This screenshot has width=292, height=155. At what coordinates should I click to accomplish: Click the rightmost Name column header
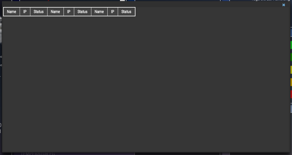[x=99, y=12]
